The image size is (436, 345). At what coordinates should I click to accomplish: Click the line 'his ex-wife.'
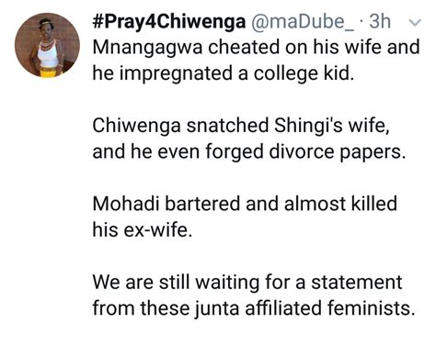click(143, 229)
